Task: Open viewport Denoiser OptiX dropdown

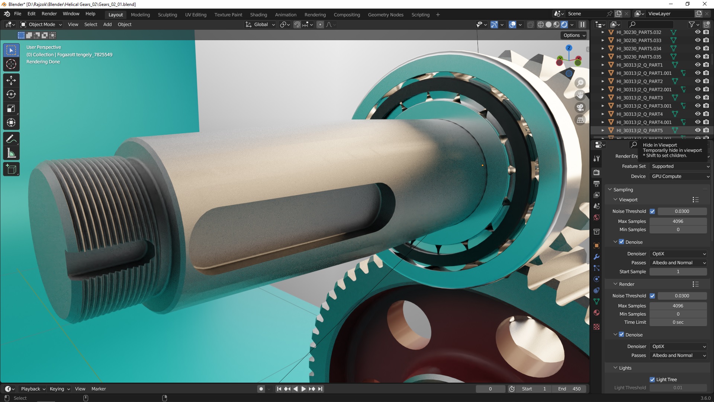Action: [678, 254]
